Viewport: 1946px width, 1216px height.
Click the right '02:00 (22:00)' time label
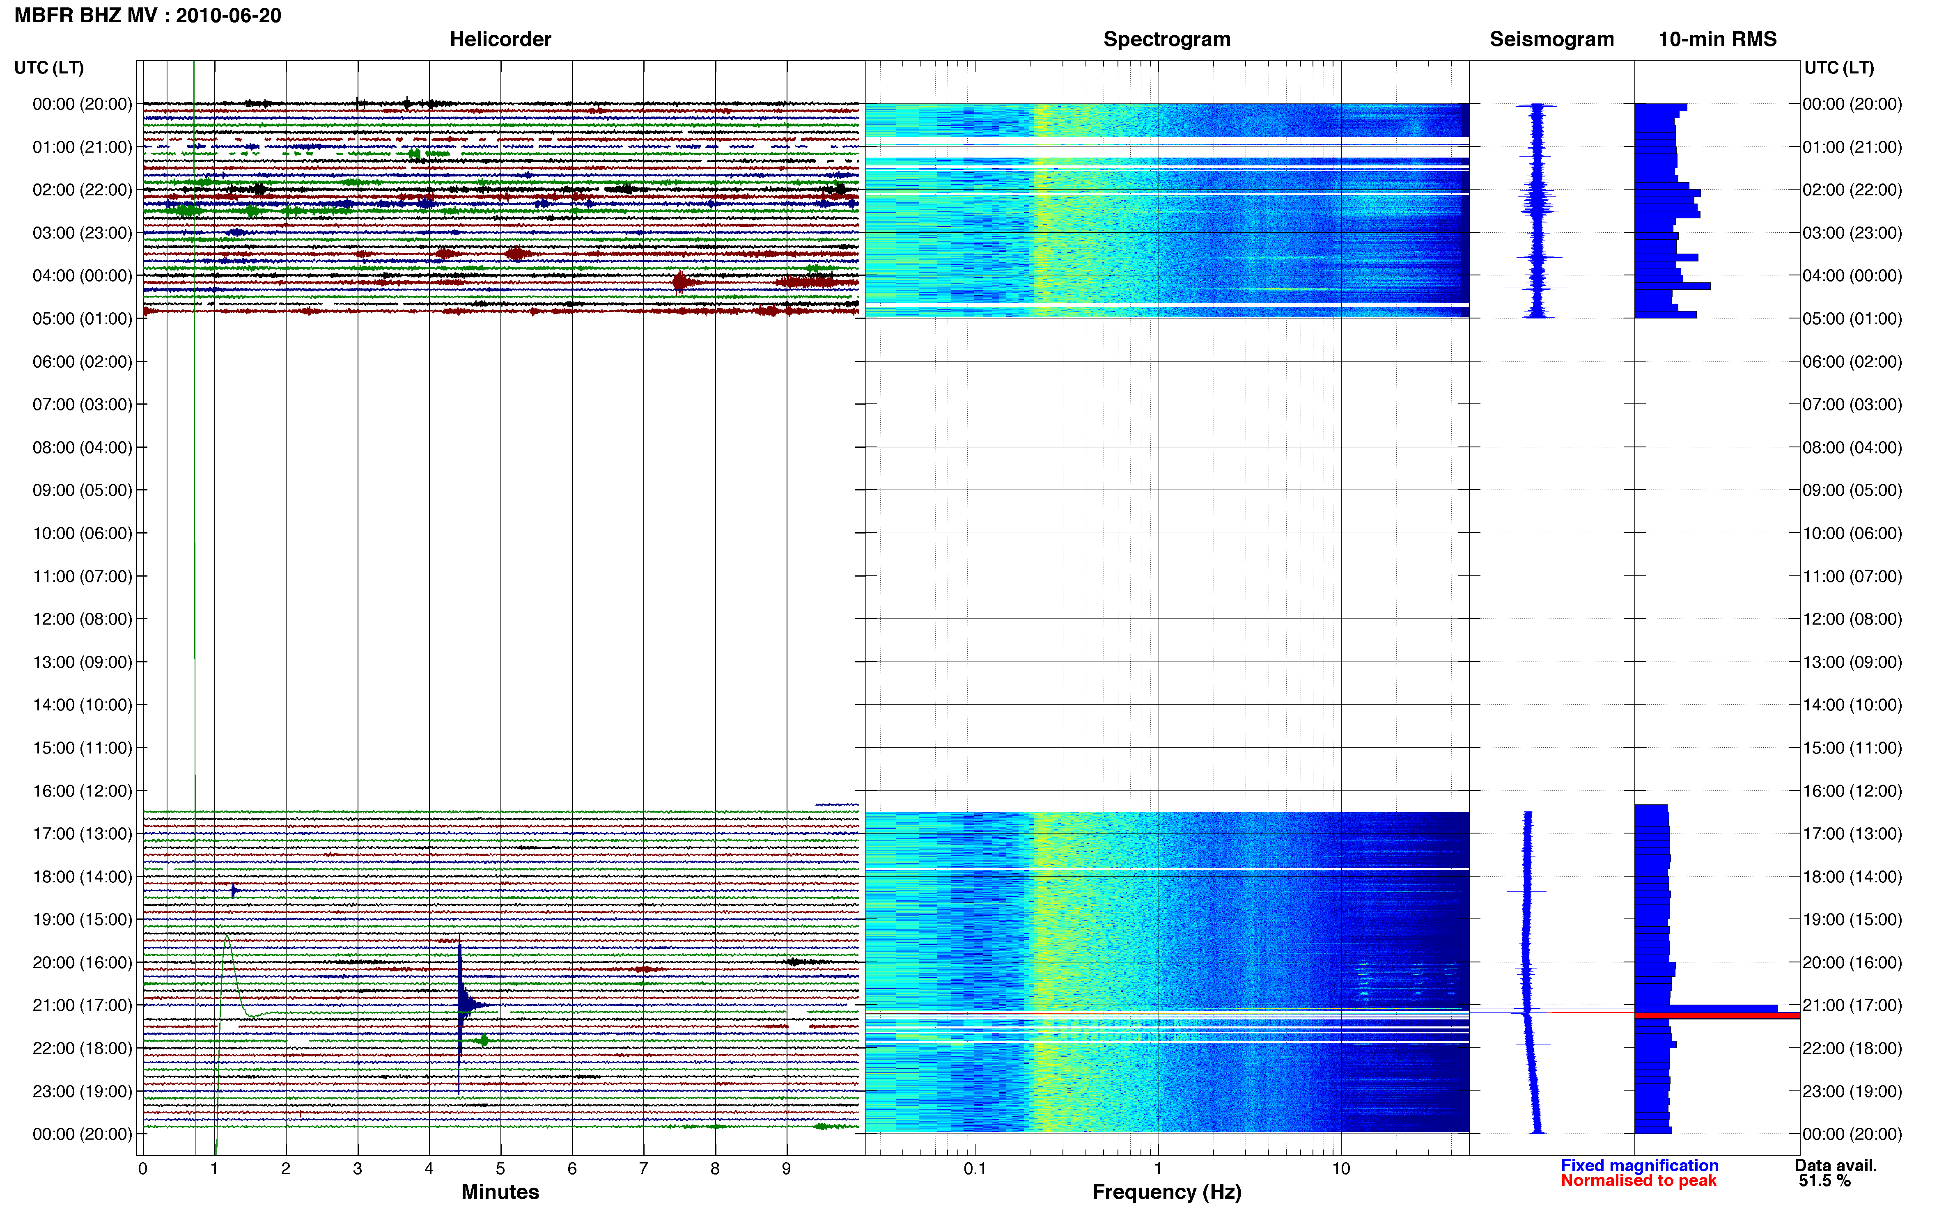tap(1852, 190)
